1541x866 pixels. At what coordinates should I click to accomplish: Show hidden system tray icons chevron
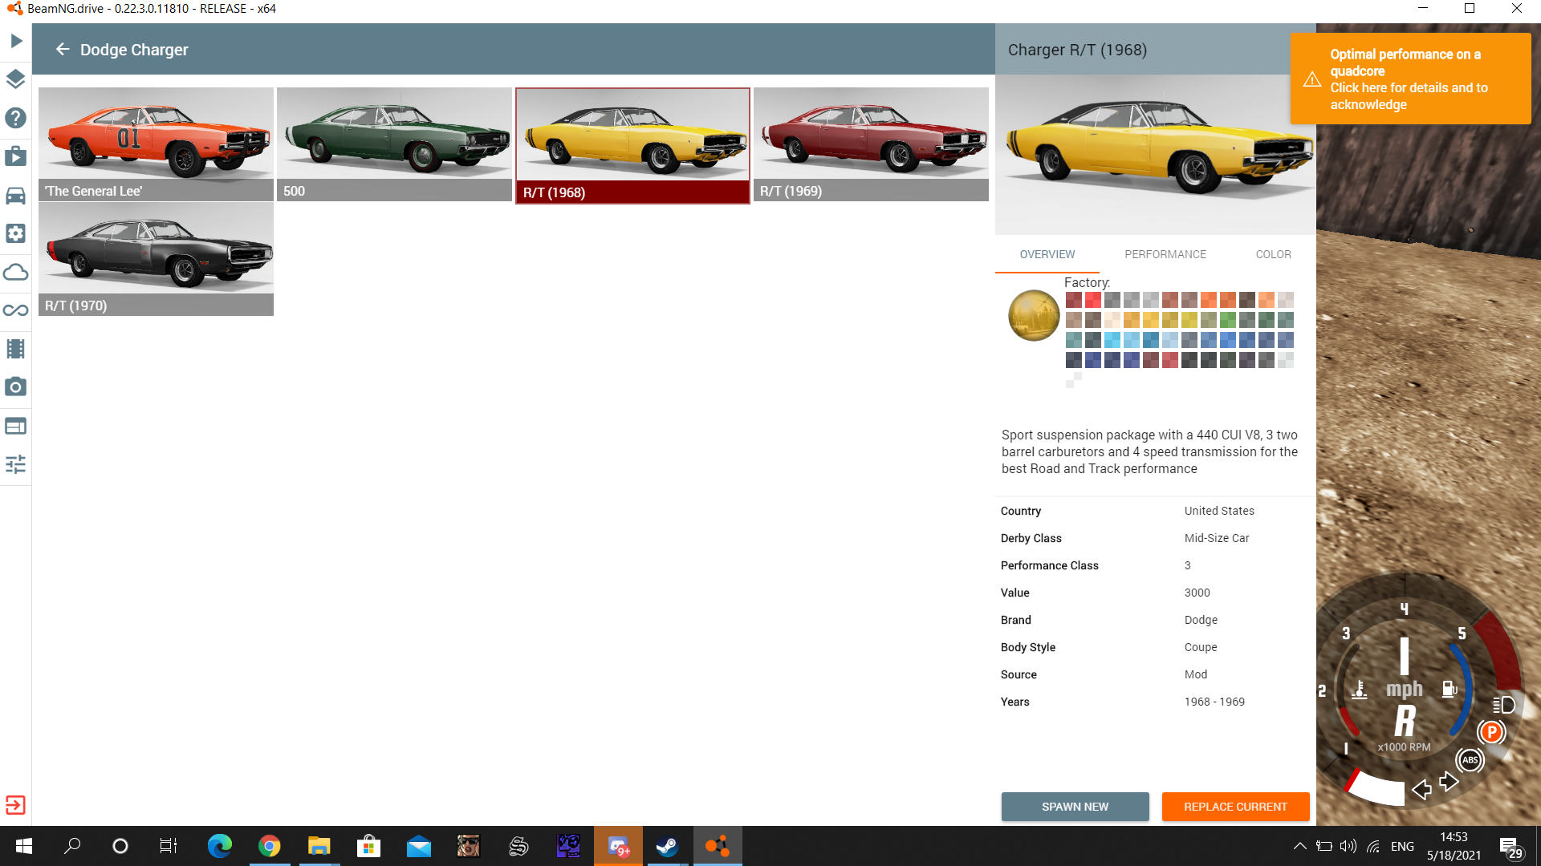click(x=1299, y=846)
